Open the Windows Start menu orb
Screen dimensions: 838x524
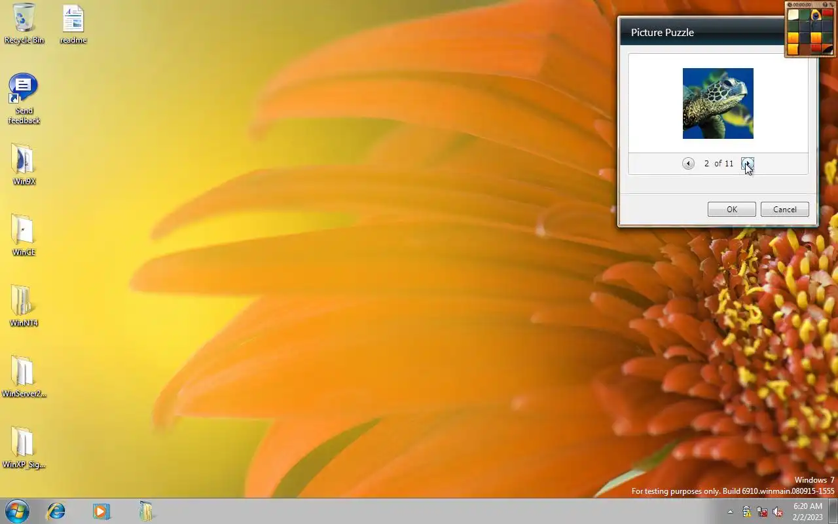pyautogui.click(x=16, y=511)
